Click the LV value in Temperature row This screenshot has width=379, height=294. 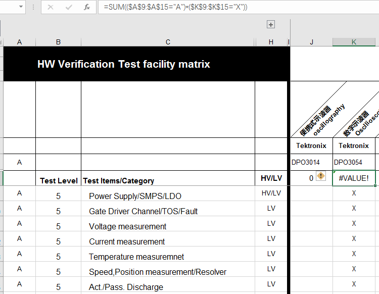coord(271,254)
